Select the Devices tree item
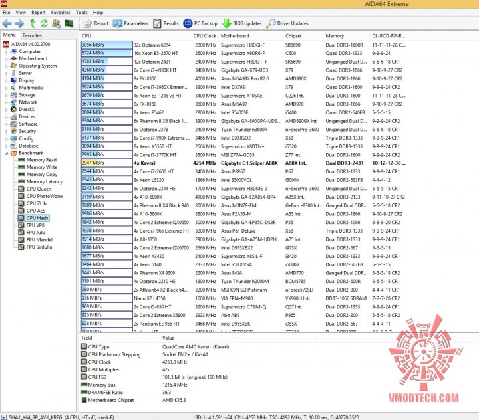Viewport: 479px width, 420px height. (27, 116)
